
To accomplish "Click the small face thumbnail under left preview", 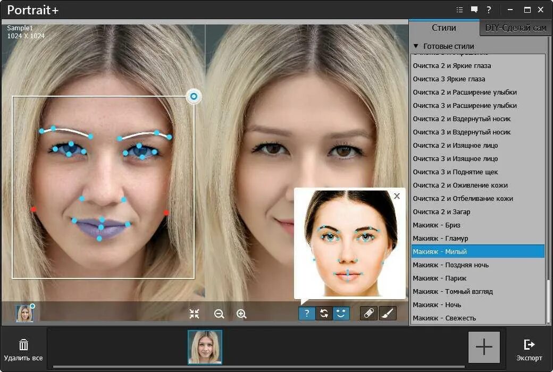I will 24,314.
